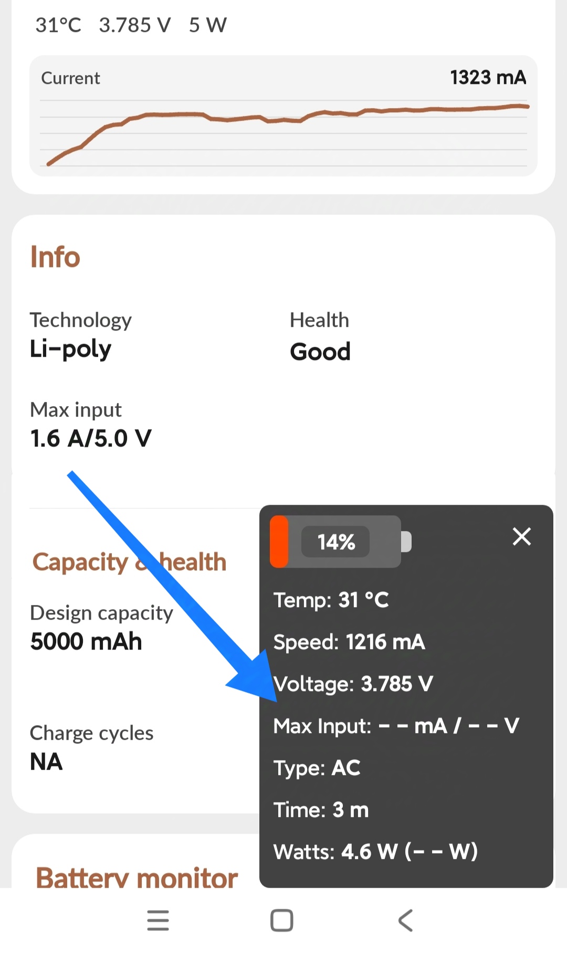Tap the Charge cycles NA entry
Image resolution: width=567 pixels, height=956 pixels.
[47, 761]
